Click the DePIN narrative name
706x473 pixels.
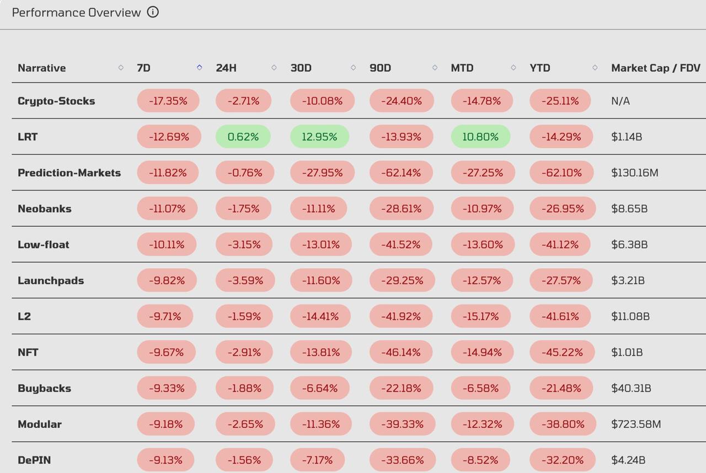[34, 460]
